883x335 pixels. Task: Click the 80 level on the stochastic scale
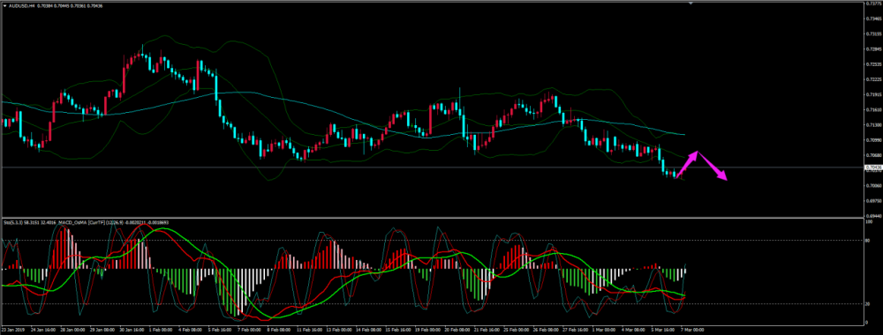pos(868,241)
